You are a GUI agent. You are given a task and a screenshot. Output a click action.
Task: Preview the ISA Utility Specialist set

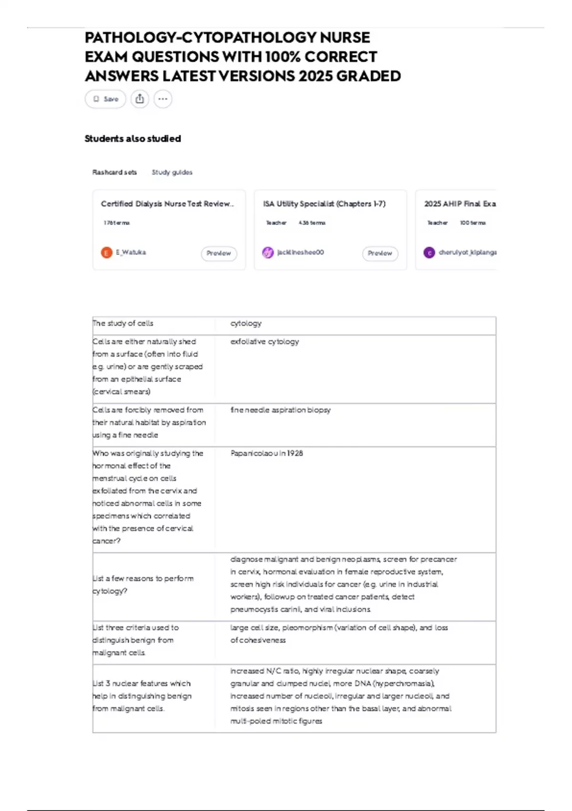pyautogui.click(x=380, y=253)
